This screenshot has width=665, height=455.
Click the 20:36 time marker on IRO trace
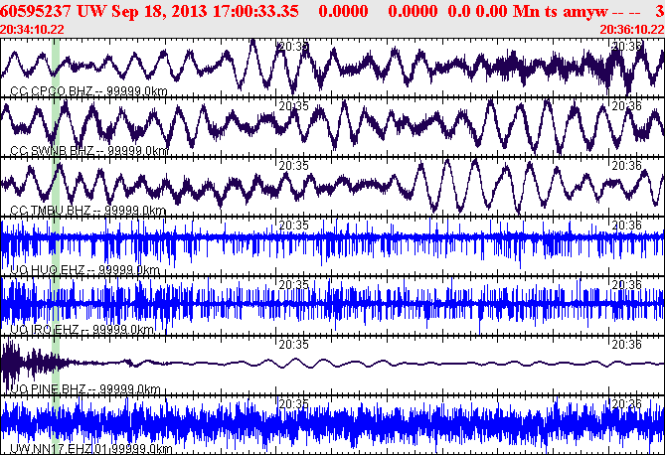(627, 285)
